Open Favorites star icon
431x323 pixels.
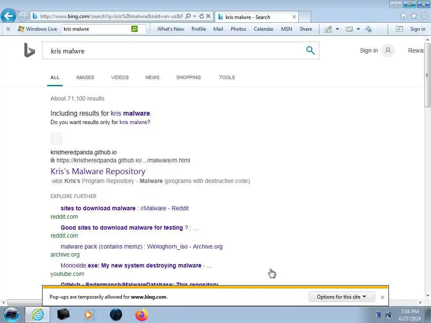pos(414,16)
